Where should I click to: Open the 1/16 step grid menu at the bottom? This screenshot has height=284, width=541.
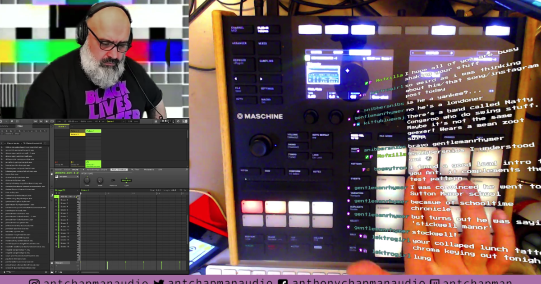(60, 272)
